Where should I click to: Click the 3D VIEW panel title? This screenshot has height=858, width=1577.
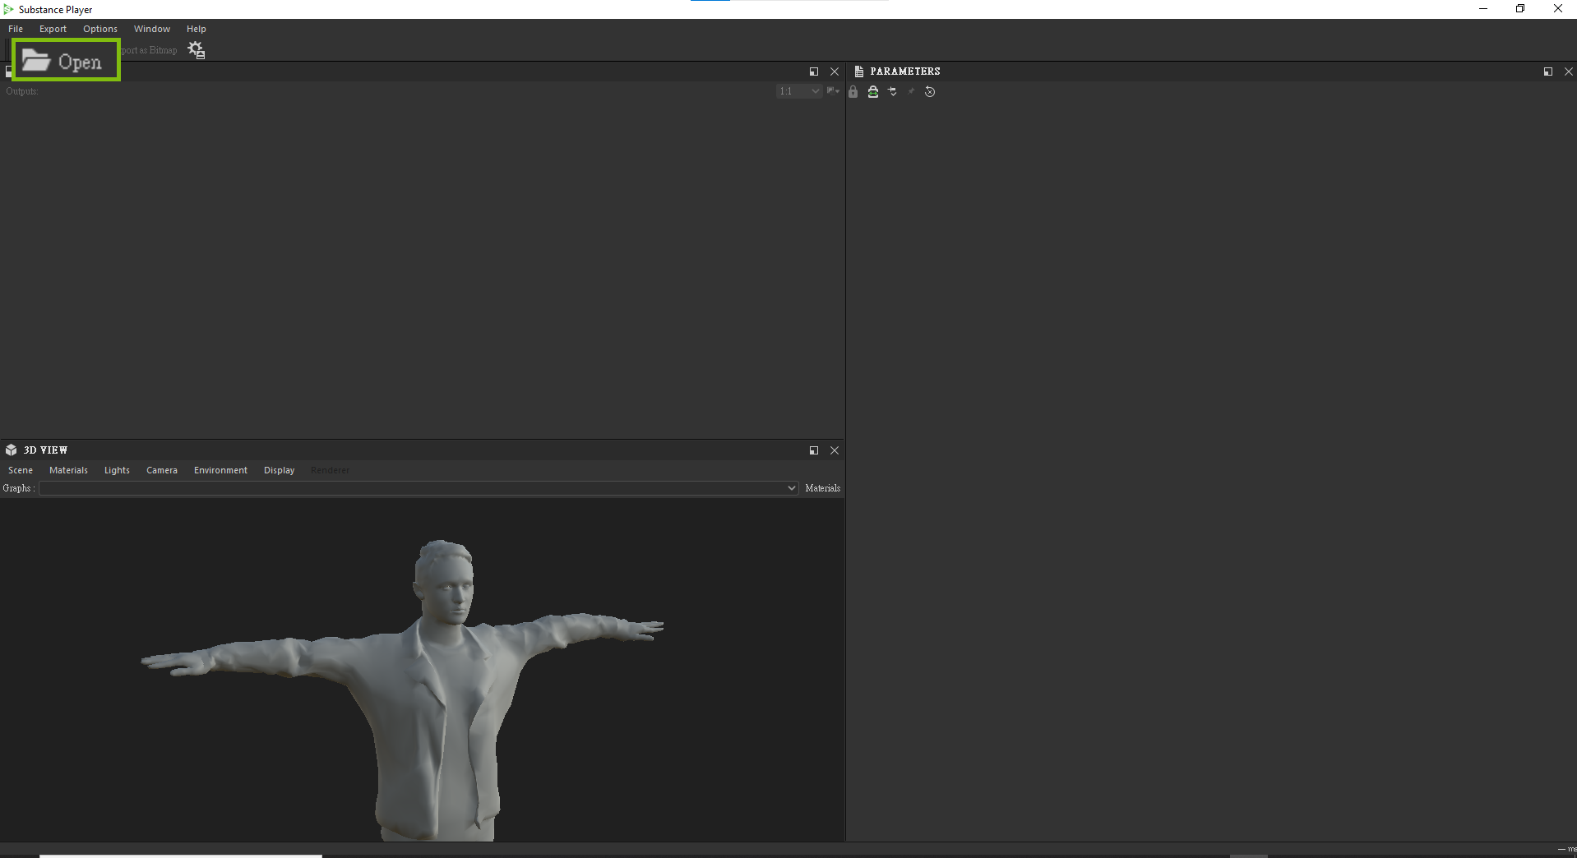pyautogui.click(x=46, y=450)
